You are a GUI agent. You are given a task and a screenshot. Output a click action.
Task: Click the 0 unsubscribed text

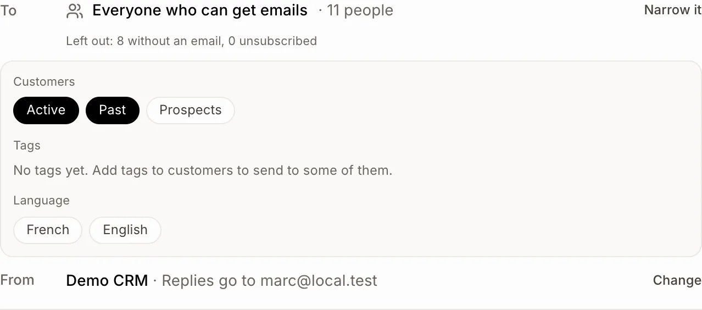pos(272,41)
